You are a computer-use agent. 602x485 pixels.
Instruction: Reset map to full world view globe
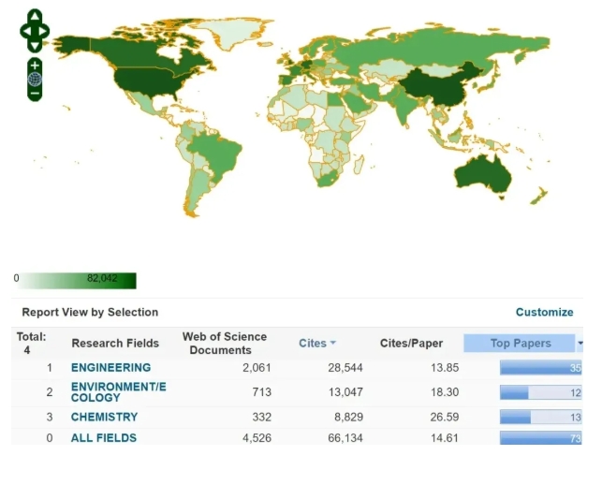(35, 80)
